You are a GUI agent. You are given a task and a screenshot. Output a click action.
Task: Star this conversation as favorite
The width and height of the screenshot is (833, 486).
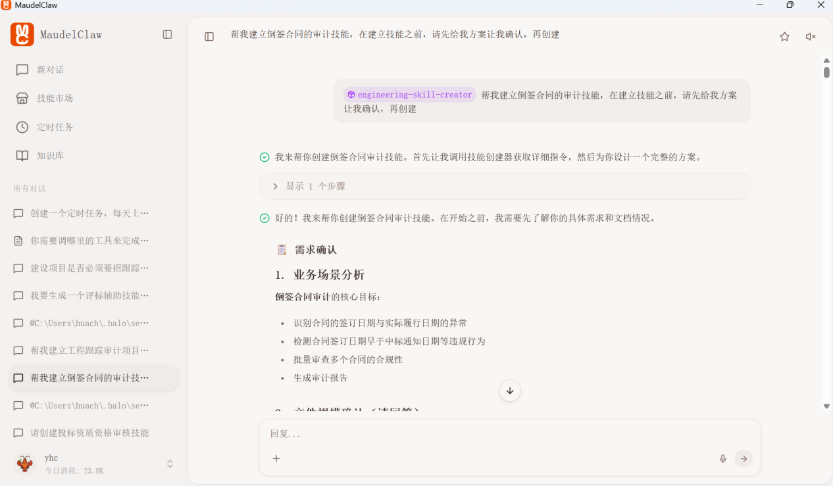(x=784, y=37)
